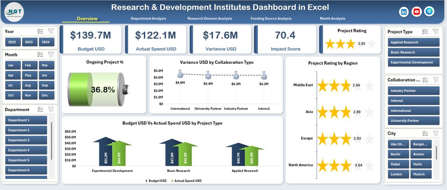Image resolution: width=447 pixels, height=190 pixels.
Task: Select 2023 in the Year slicer
Action: (29, 42)
